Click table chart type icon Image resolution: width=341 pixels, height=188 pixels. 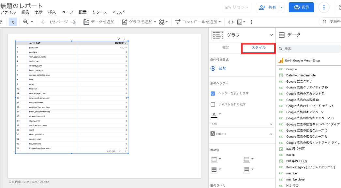coord(218,35)
